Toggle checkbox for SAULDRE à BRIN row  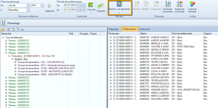(x=114, y=99)
